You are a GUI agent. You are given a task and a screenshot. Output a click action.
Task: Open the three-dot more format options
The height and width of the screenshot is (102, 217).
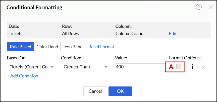[x=192, y=67]
